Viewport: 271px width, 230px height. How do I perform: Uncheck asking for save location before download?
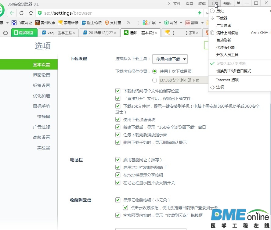(118, 91)
